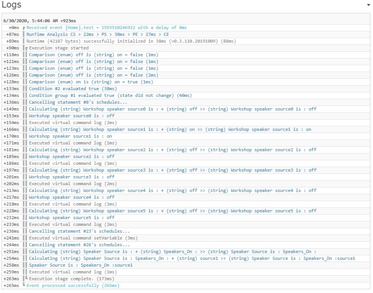Select the Executed virtual command setVariable line
The image size is (373, 293).
click(x=83, y=238)
